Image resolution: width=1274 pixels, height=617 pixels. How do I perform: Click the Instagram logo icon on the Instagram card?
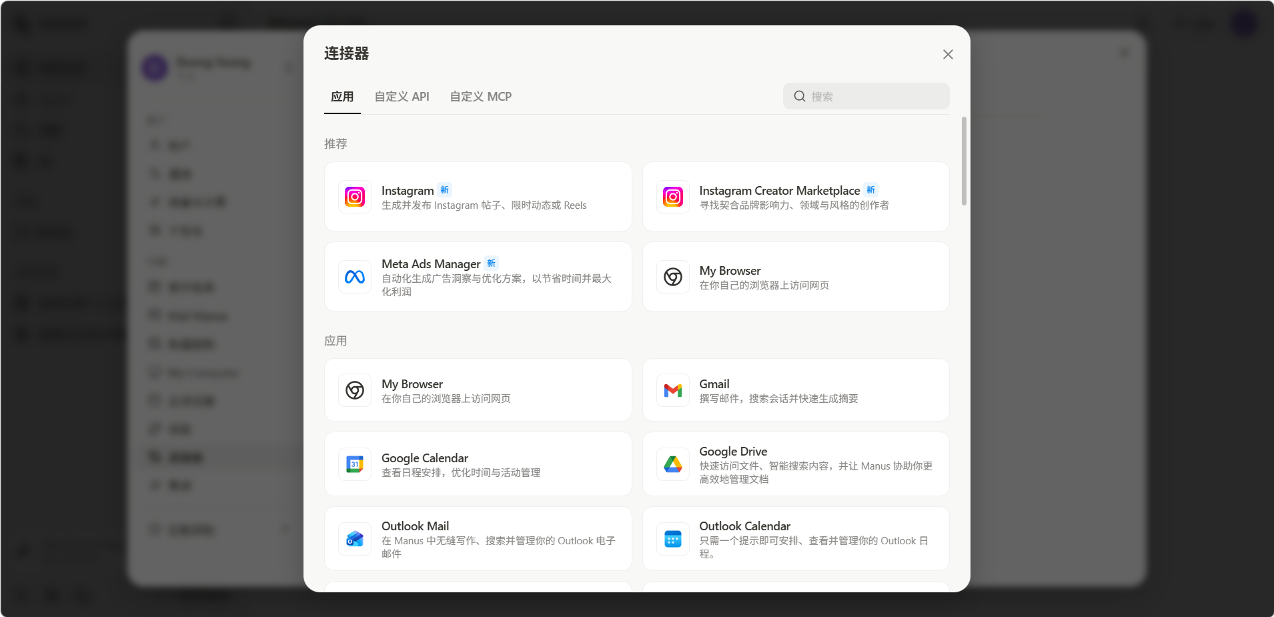[355, 197]
